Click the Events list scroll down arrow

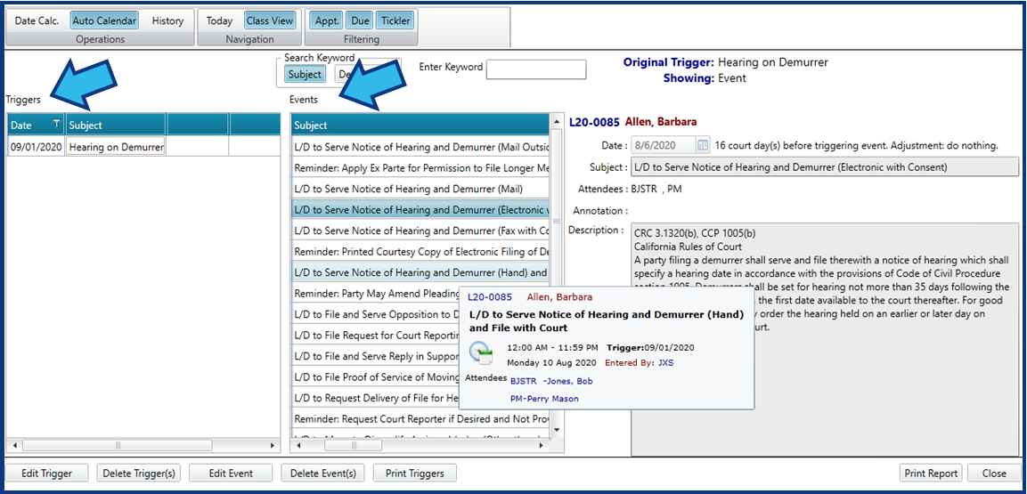557,430
